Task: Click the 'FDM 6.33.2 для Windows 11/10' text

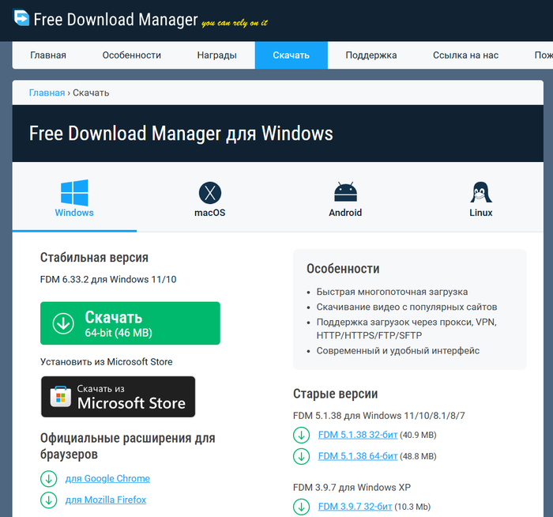Action: [x=108, y=280]
